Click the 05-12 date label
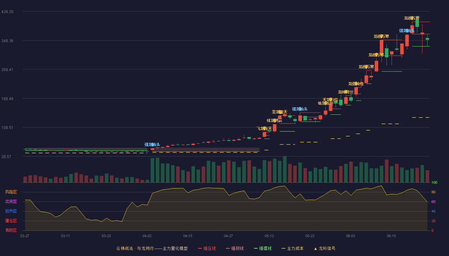This screenshot has height=256, width=449. coord(269,236)
